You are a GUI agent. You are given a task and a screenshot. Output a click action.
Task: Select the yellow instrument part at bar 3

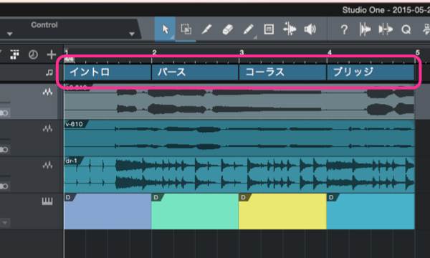(x=282, y=211)
